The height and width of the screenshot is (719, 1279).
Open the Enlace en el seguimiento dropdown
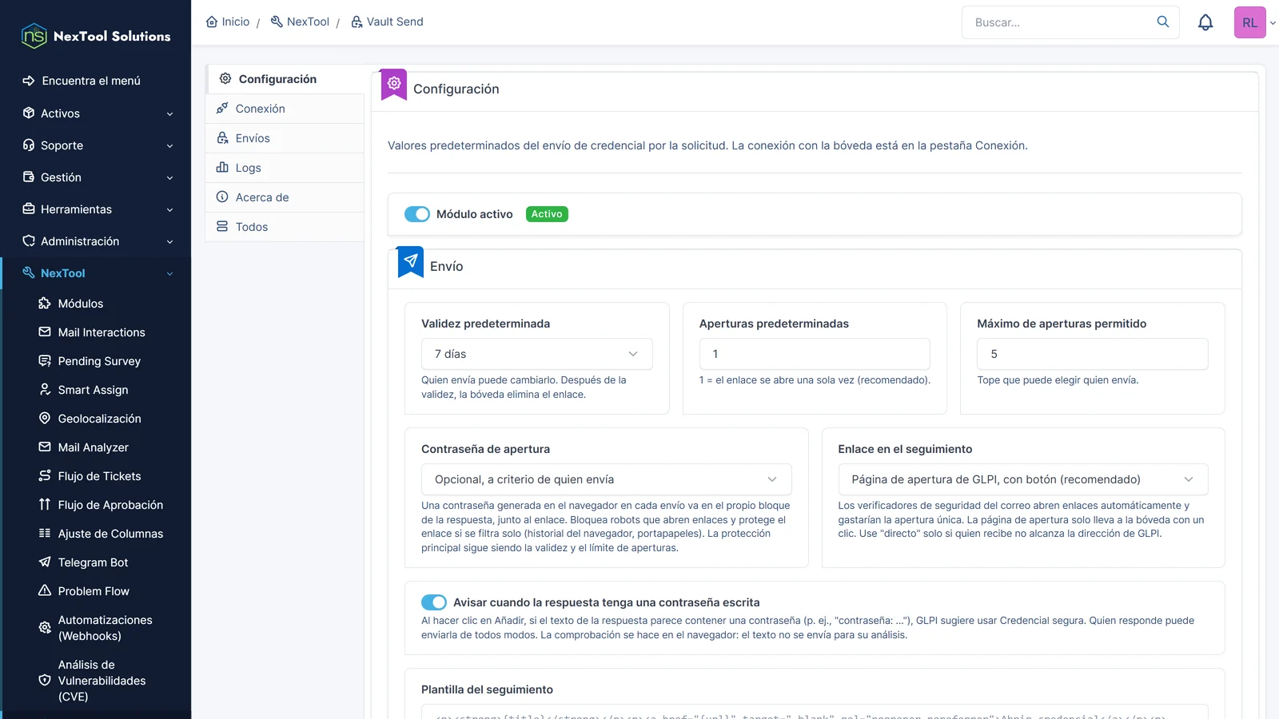tap(1023, 479)
